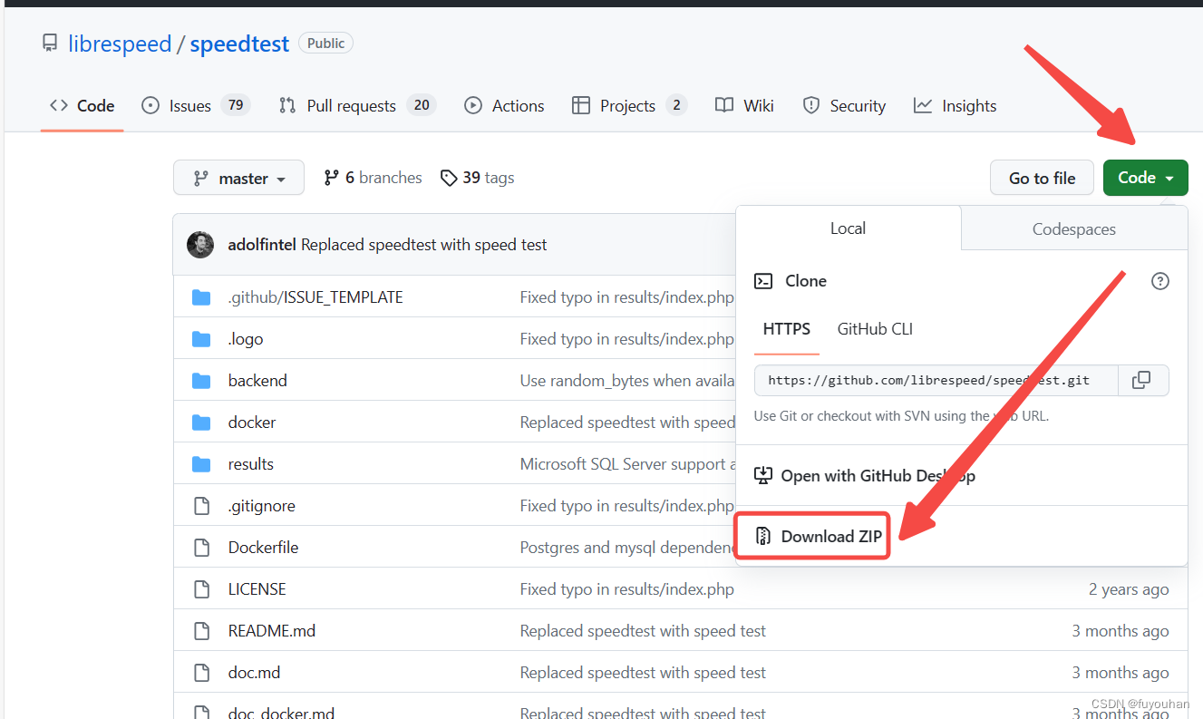
Task: Click the Clone help question mark icon
Action: coord(1159,281)
